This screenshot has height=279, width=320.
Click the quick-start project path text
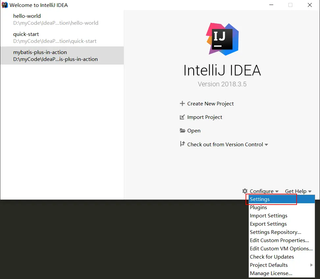pos(55,41)
